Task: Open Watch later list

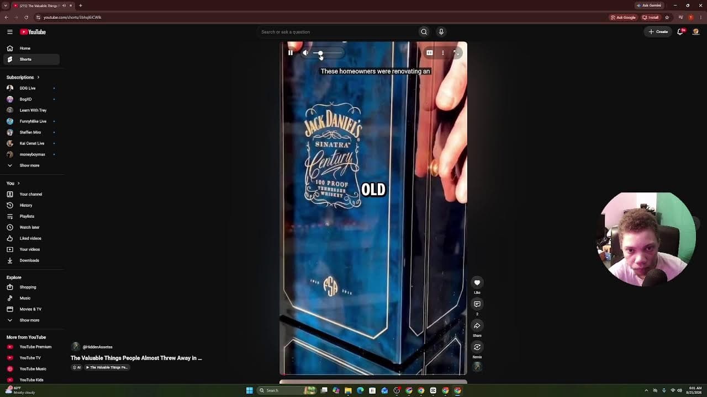Action: click(x=31, y=227)
